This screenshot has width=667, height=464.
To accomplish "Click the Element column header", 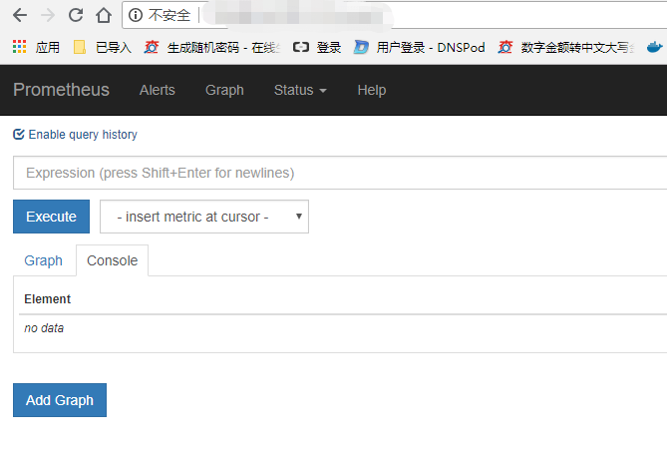I will [x=47, y=299].
